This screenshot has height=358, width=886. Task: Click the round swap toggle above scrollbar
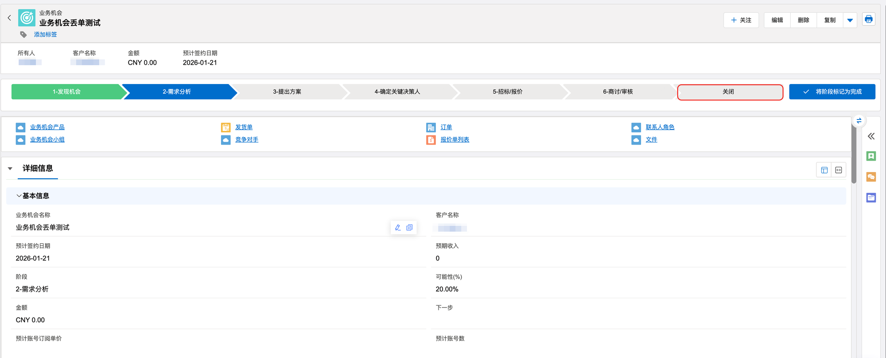click(859, 121)
